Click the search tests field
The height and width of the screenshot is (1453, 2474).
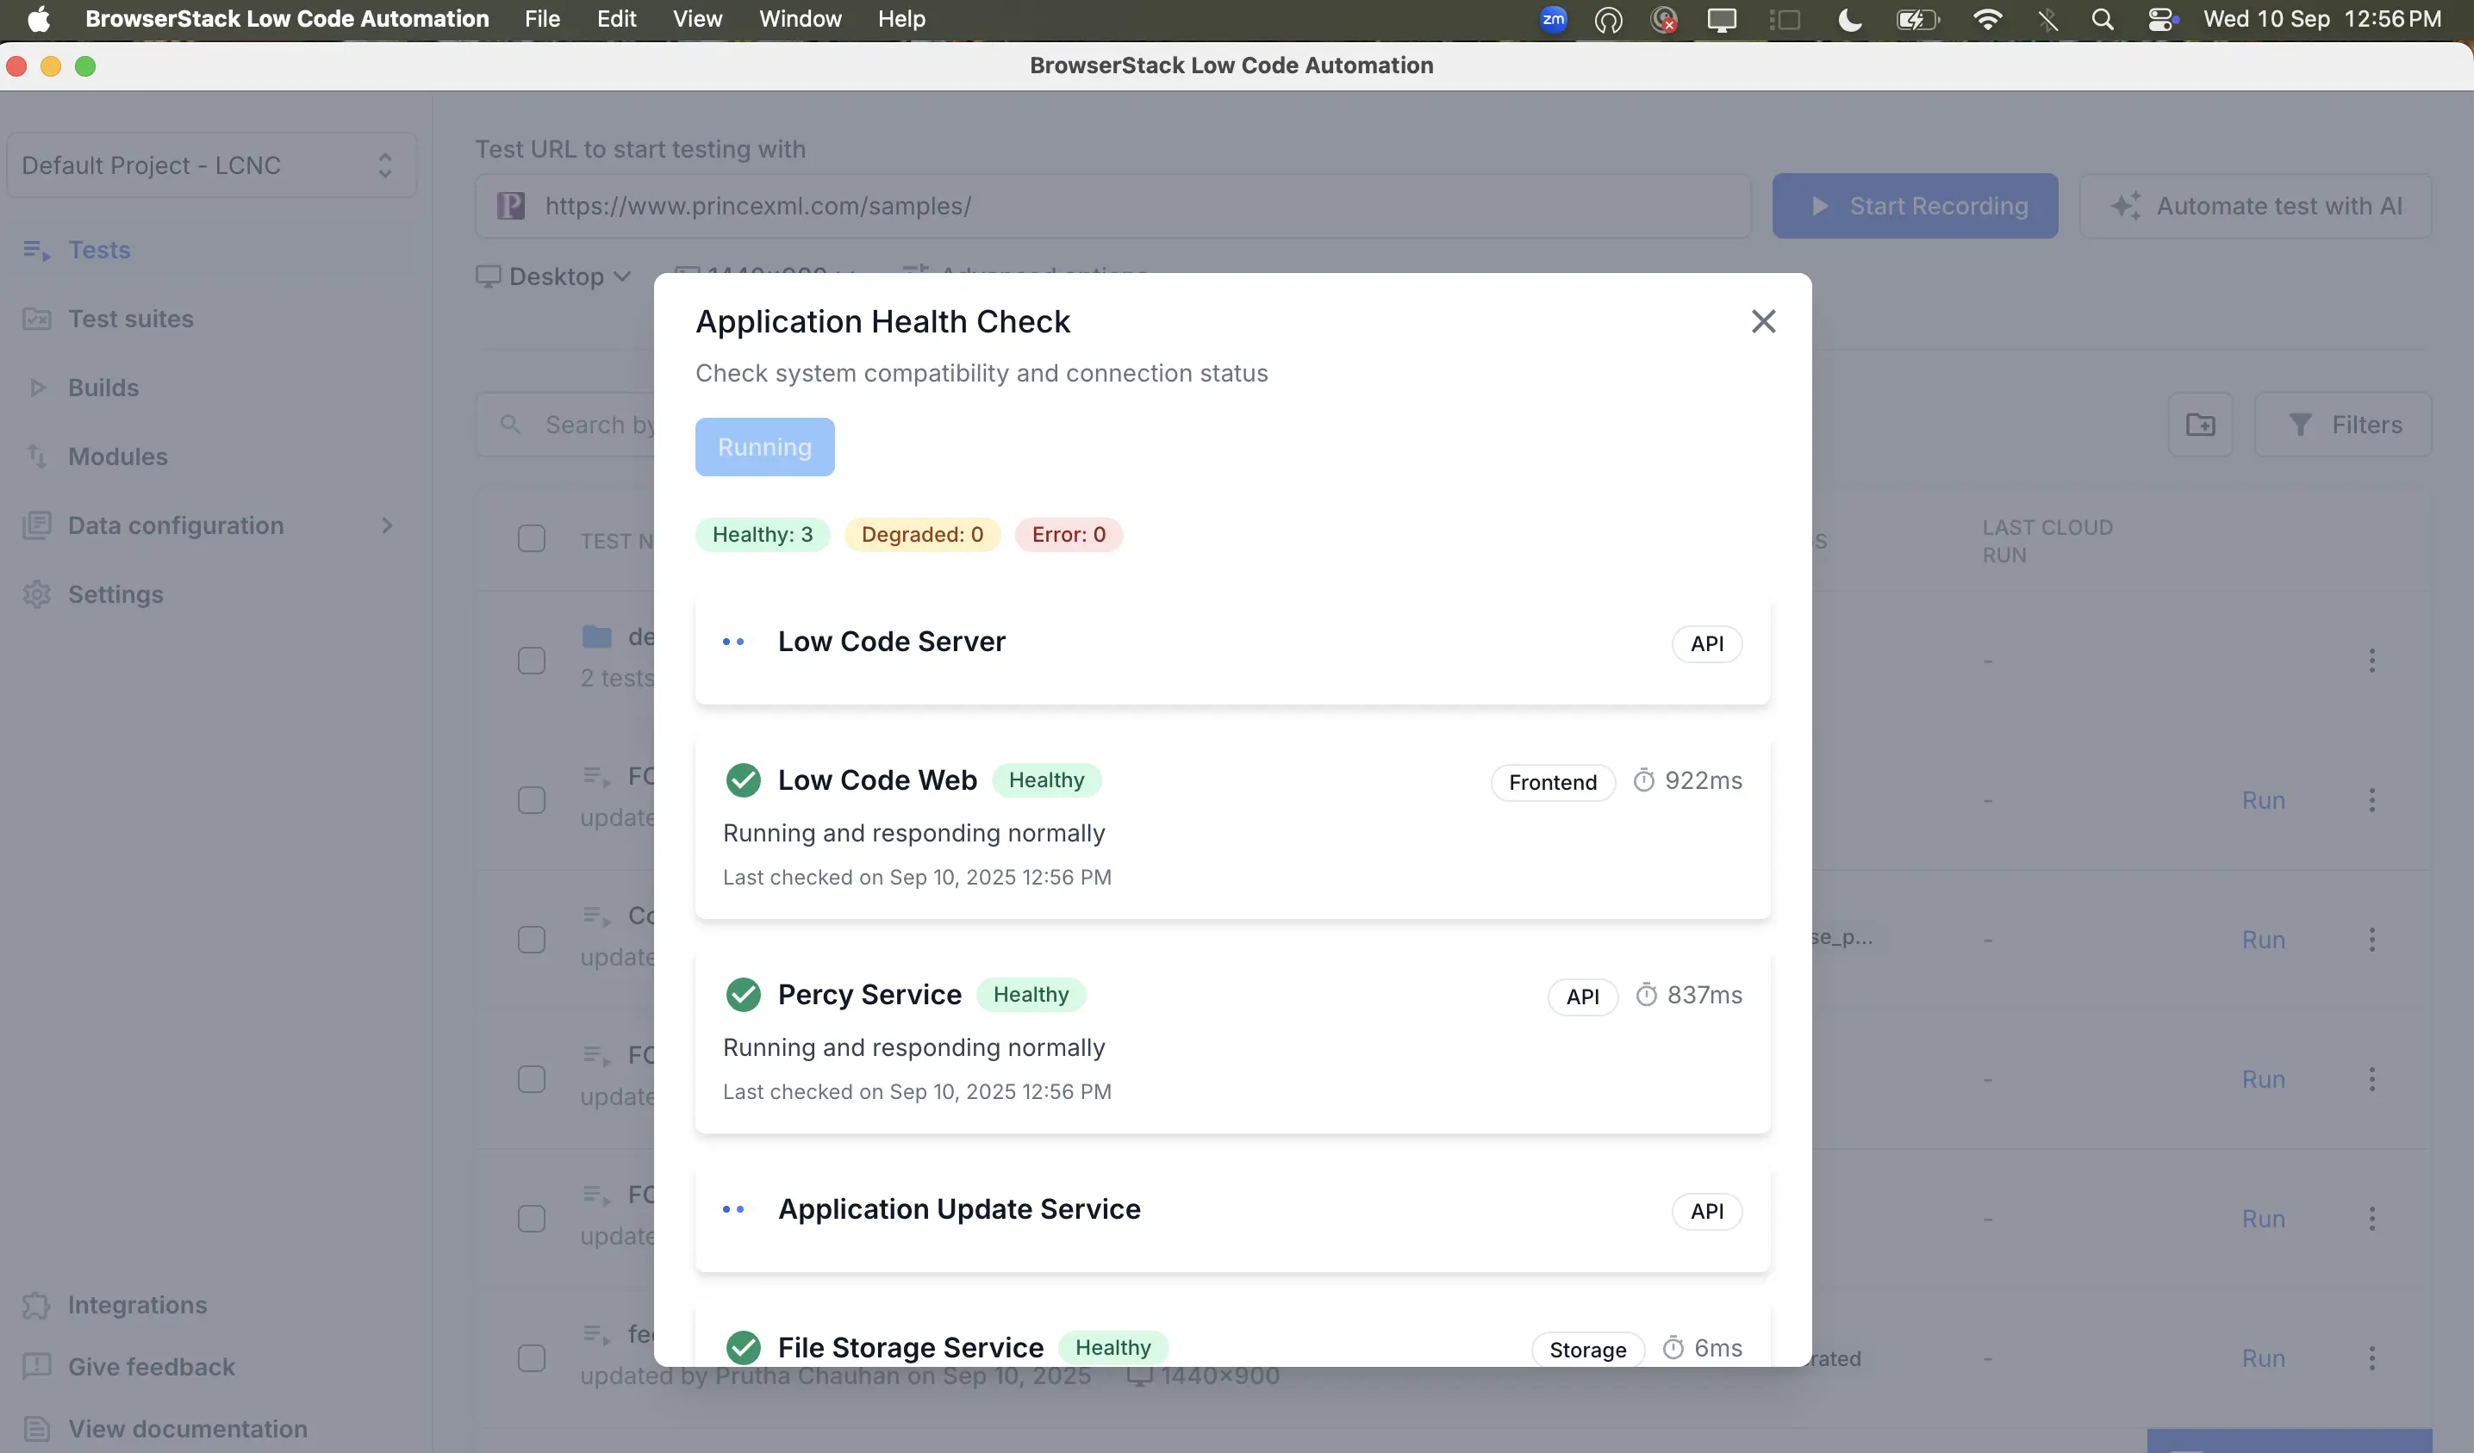tap(565, 425)
